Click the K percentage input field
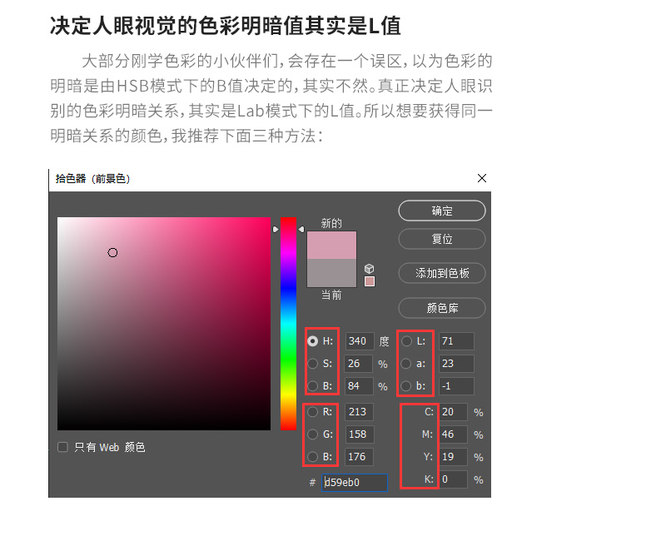This screenshot has height=541, width=666. tap(453, 479)
